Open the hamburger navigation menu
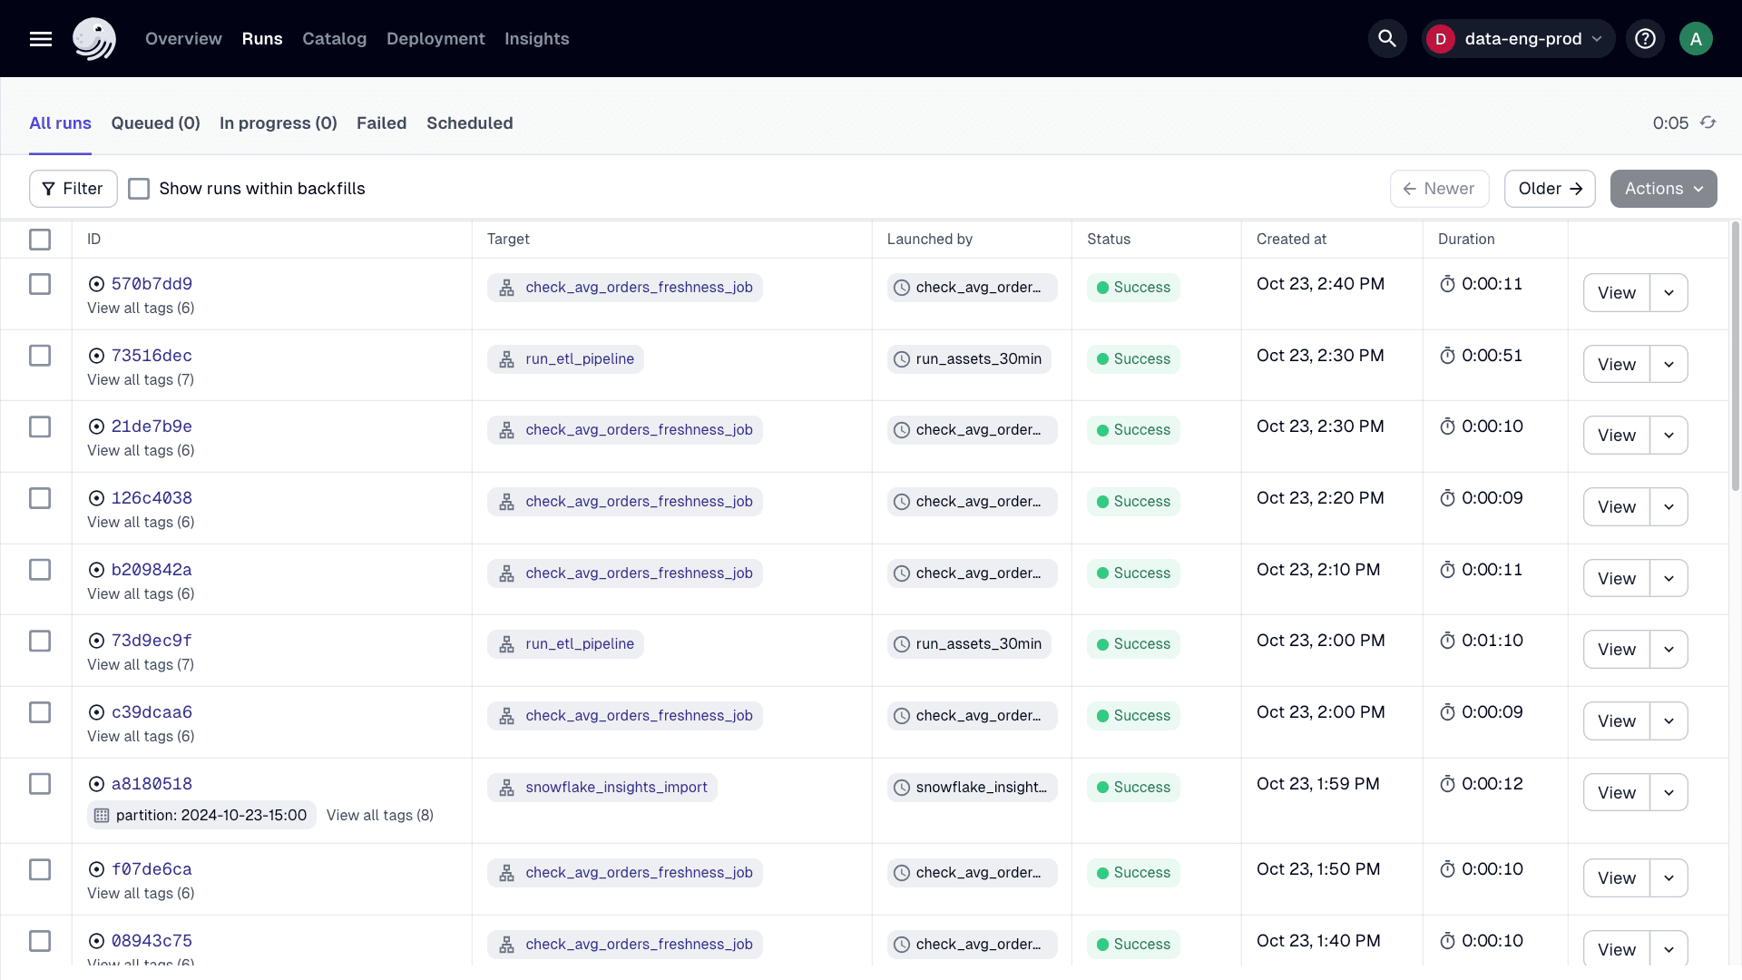Image resolution: width=1742 pixels, height=980 pixels. click(x=40, y=38)
